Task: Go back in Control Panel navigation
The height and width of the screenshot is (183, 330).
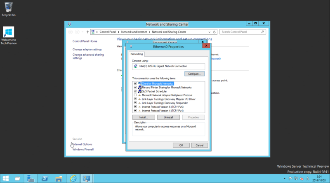Action: 71,32
